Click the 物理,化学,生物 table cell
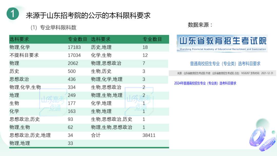 point(25,87)
